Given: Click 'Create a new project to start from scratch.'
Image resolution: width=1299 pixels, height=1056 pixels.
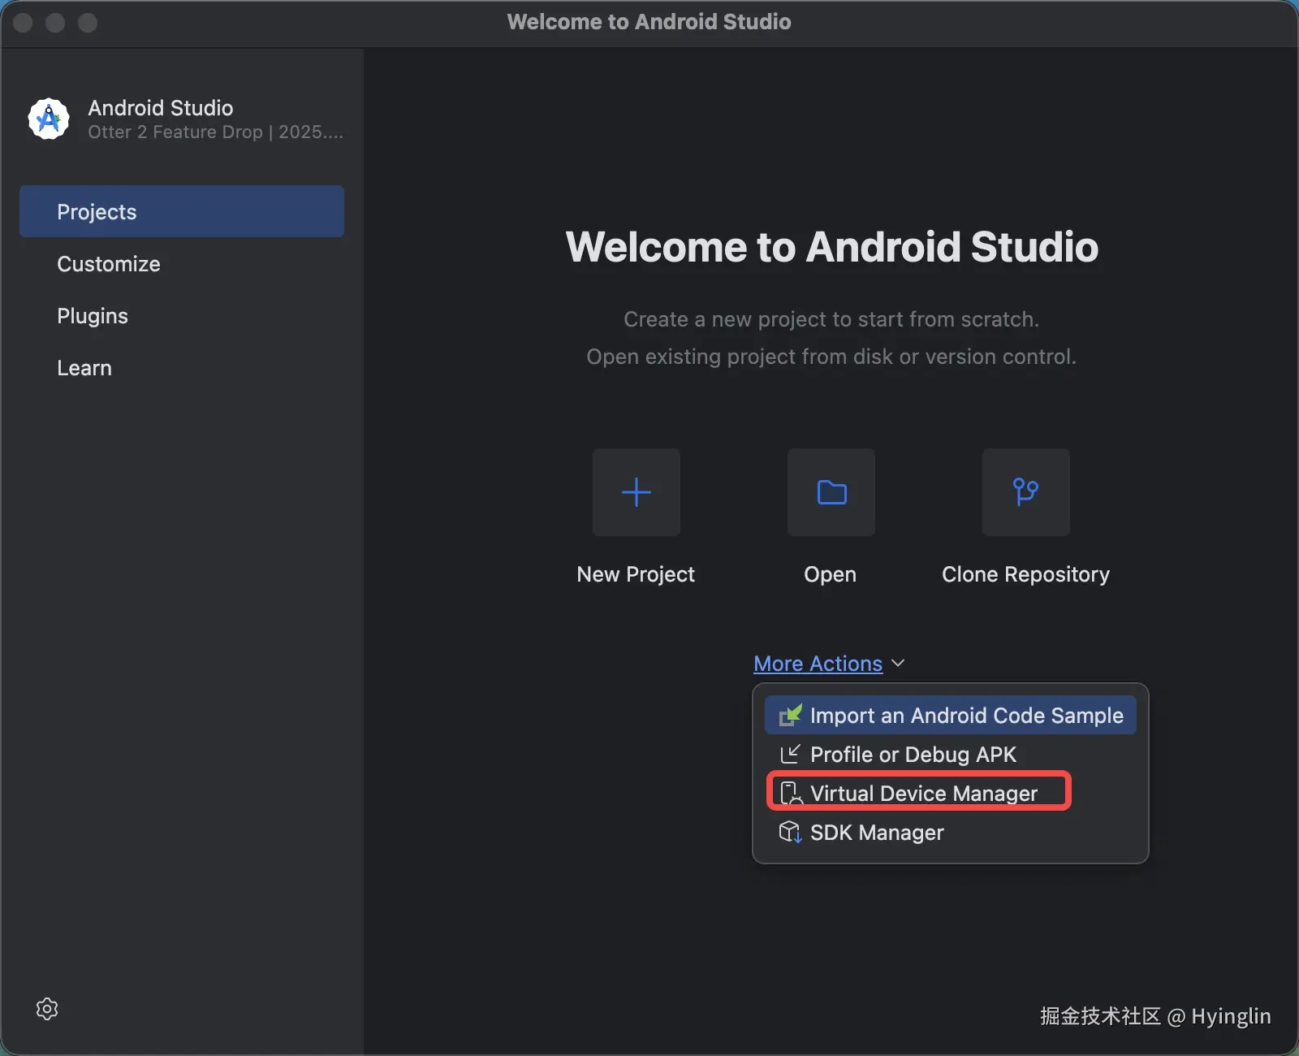Looking at the screenshot, I should click(831, 319).
